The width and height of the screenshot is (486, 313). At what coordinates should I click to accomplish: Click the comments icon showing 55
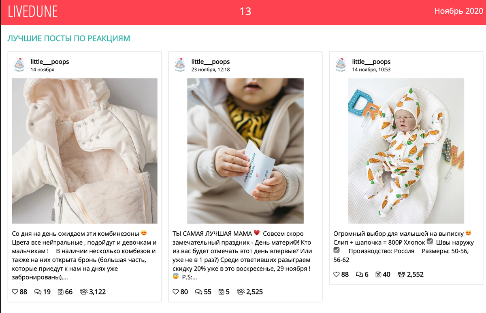[199, 292]
